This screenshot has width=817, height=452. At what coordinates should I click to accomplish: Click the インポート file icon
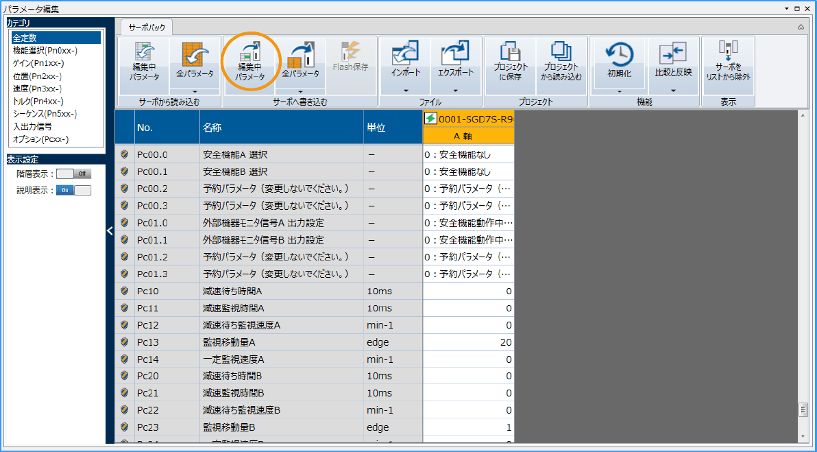click(x=405, y=53)
